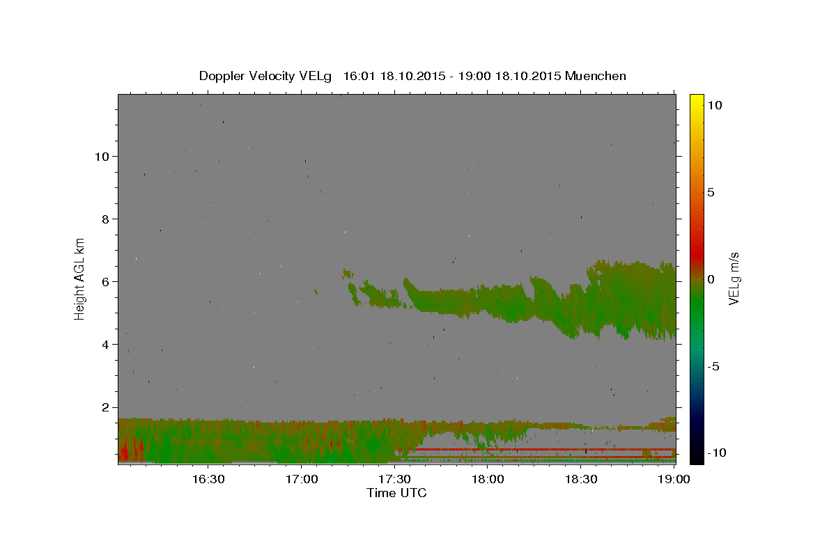The image size is (836, 557).
Task: Click the 'Time UTC' axis label
Action: pos(396,493)
